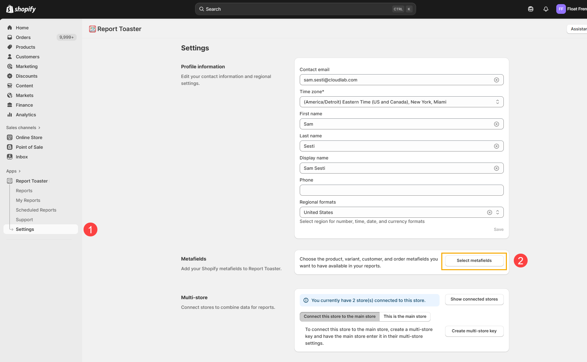
Task: Click the Select metafields button
Action: (x=474, y=261)
